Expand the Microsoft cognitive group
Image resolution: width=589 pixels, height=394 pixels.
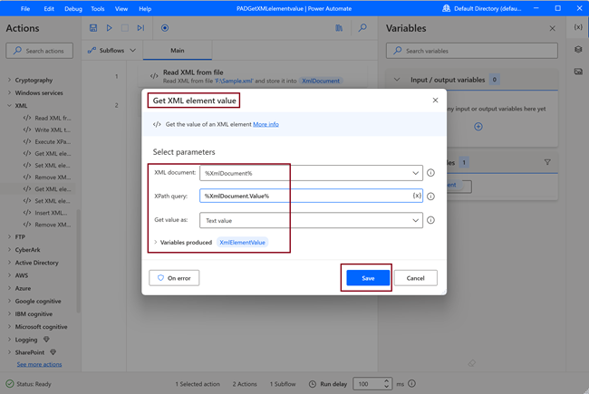coord(9,326)
